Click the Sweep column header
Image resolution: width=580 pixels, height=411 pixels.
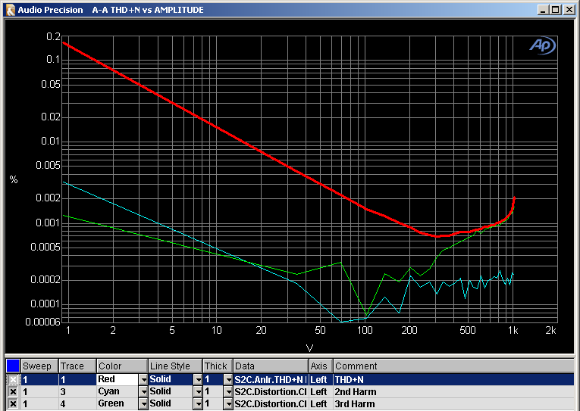(39, 366)
